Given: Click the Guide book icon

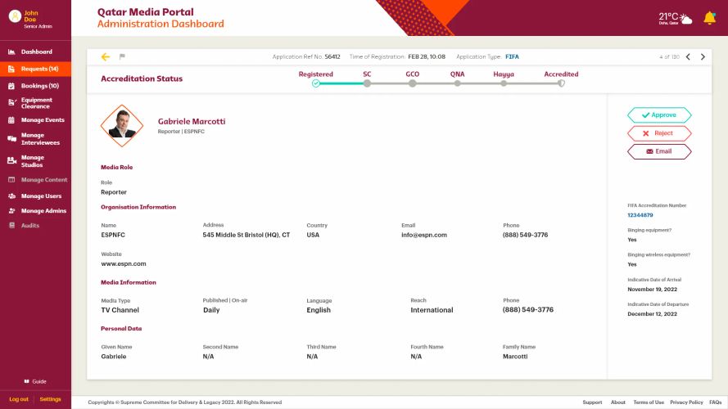Looking at the screenshot, I should point(26,381).
